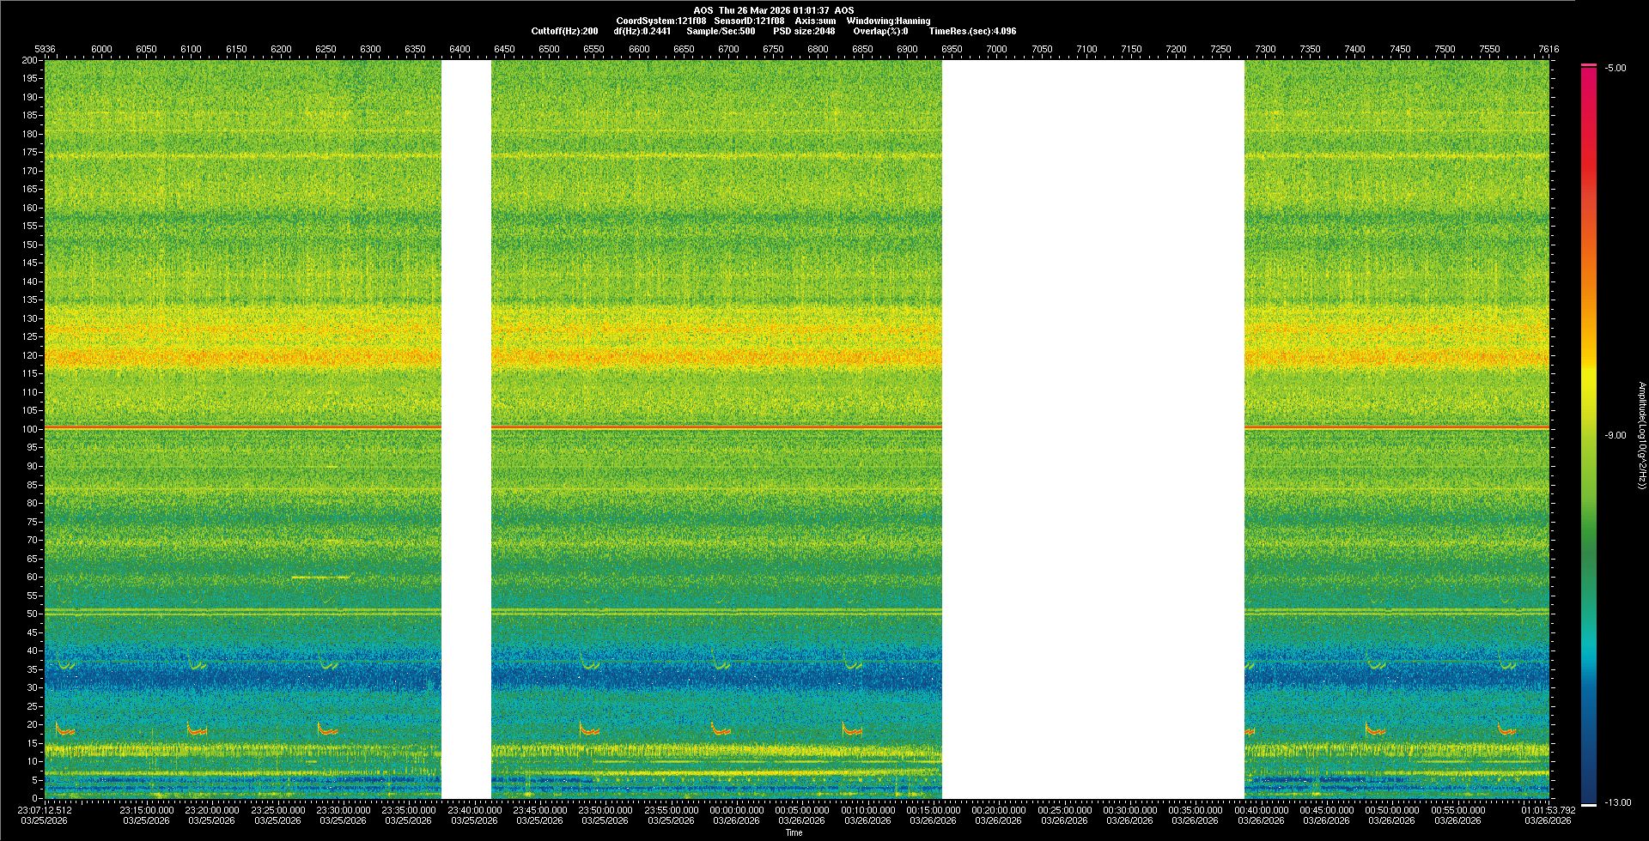
Task: Click the narrow white data gap near 6400
Action: click(465, 429)
